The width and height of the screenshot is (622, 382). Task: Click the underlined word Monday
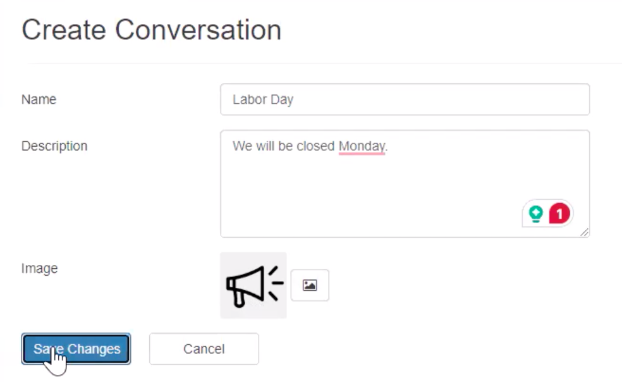point(361,145)
